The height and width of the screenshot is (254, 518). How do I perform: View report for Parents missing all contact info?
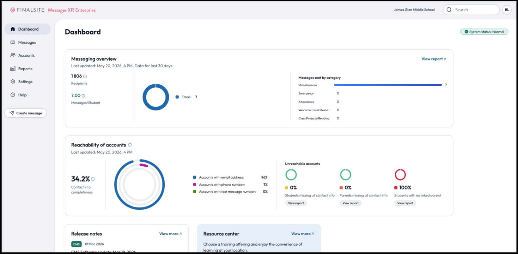[x=350, y=203]
